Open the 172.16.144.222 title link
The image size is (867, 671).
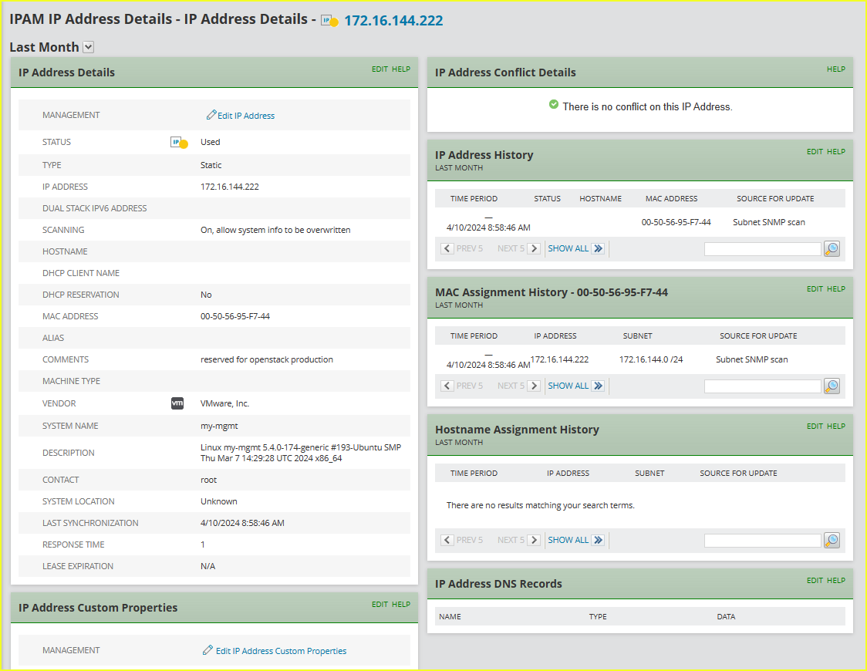tap(393, 21)
